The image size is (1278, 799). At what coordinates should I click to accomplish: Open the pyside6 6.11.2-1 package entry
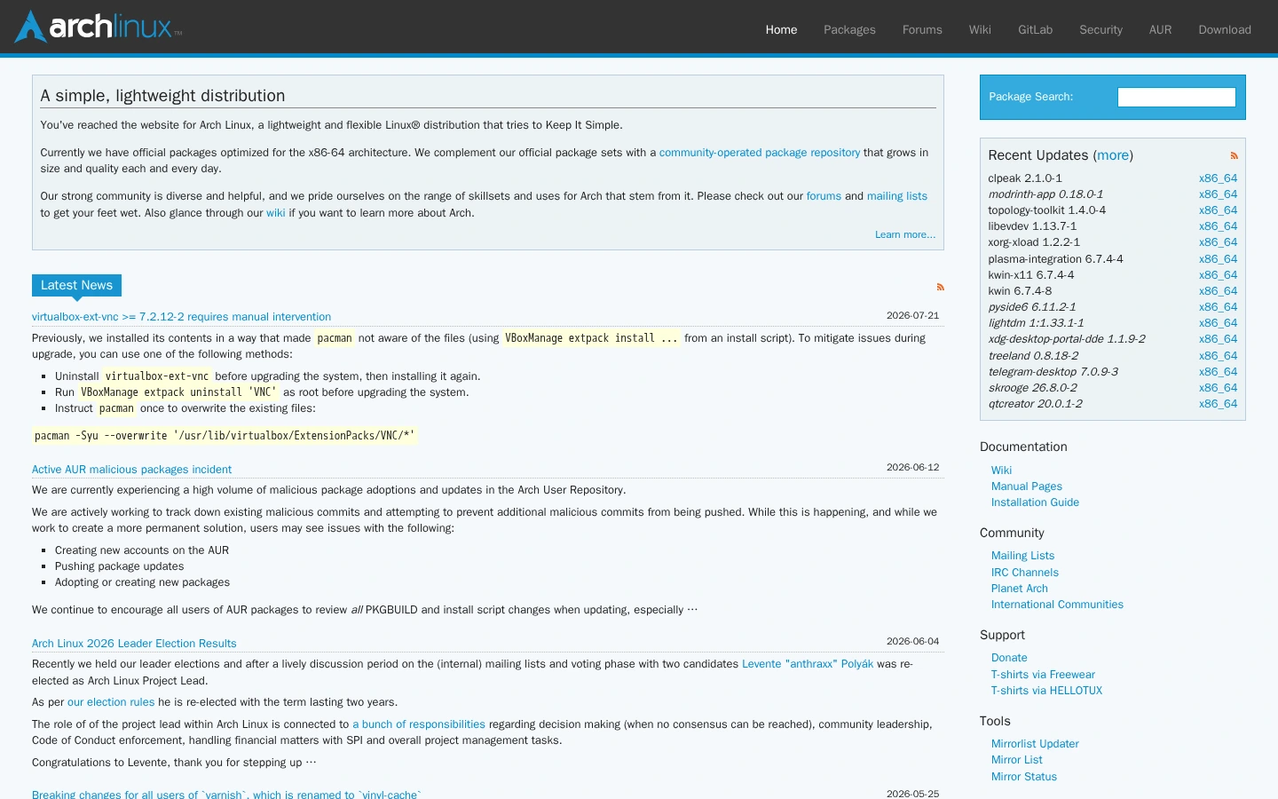[1032, 307]
